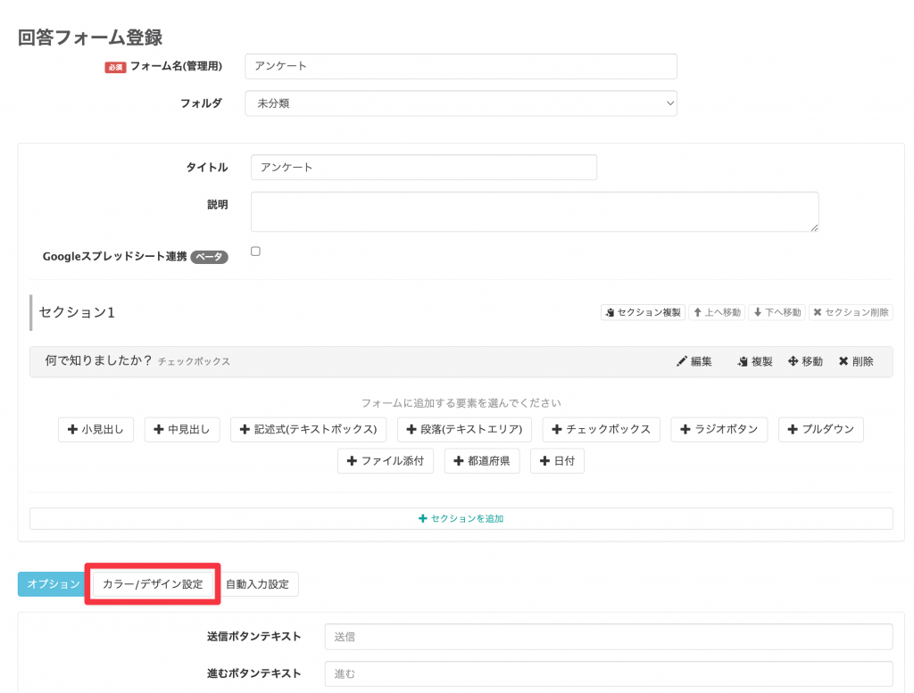Viewport: 914px width, 693px height.
Task: Toggle Googleスプレッドシート連携 checkbox
Action: click(x=255, y=251)
